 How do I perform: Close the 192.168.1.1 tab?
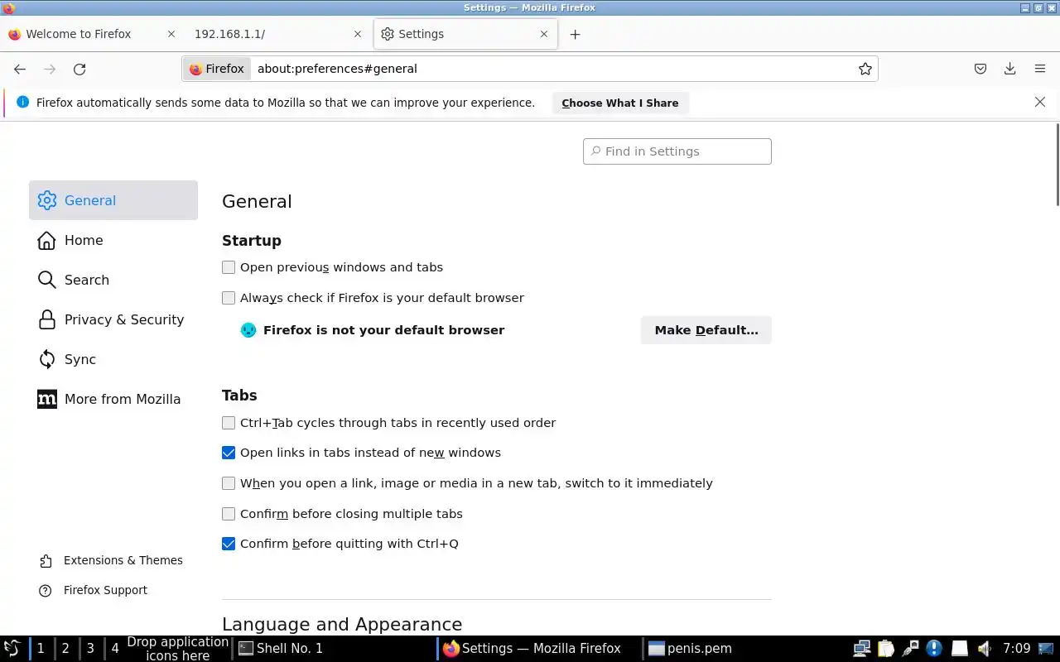(358, 34)
